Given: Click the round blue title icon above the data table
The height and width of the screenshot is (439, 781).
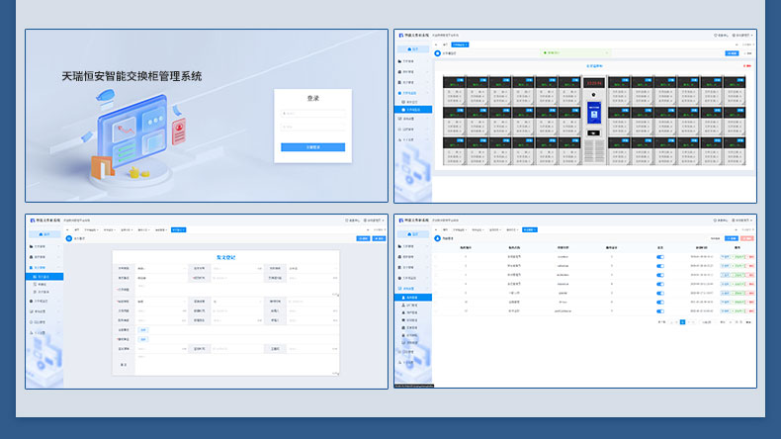Looking at the screenshot, I should click(x=438, y=238).
